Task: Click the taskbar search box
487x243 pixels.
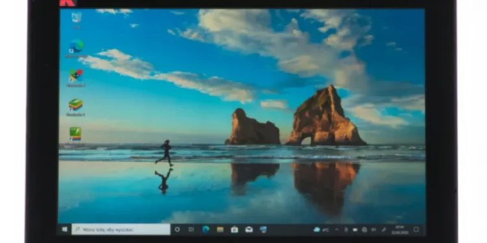Action: [x=121, y=229]
